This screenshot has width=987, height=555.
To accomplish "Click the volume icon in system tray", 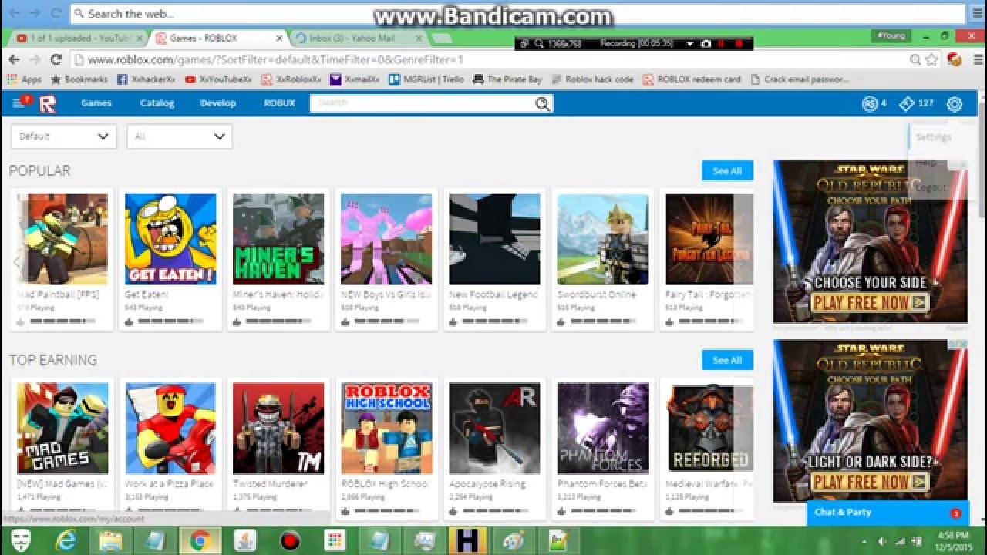I will (x=881, y=541).
